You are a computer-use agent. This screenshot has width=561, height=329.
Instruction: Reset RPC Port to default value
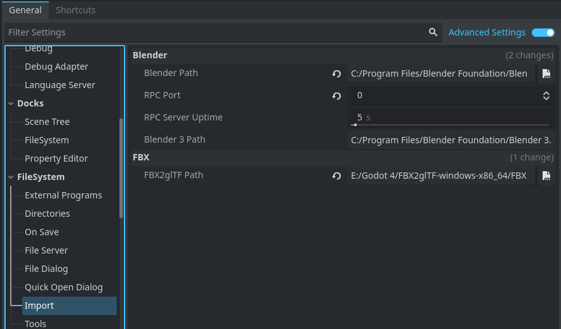coord(336,96)
